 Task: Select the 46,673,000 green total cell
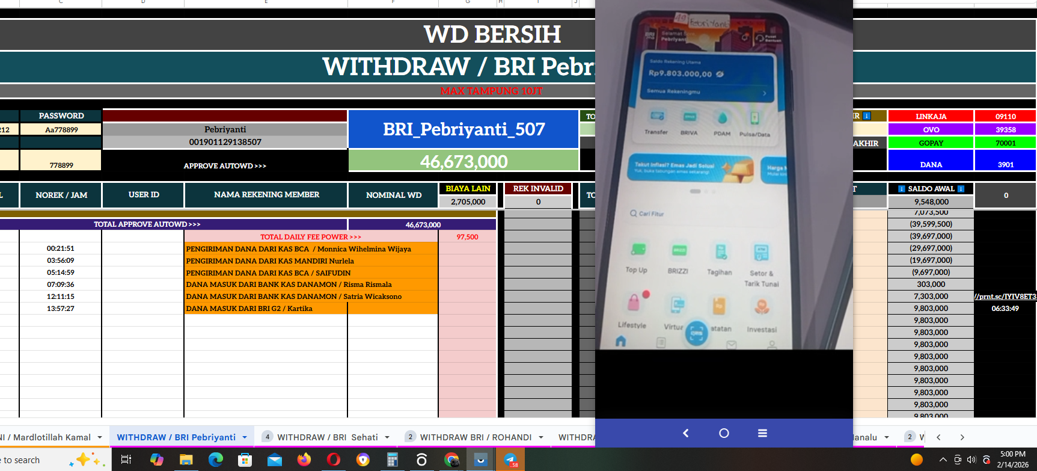coord(463,161)
